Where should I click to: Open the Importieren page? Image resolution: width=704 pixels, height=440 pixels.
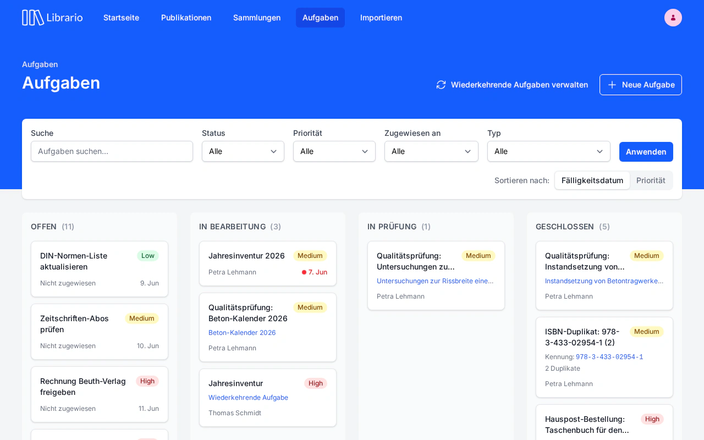[x=381, y=18]
